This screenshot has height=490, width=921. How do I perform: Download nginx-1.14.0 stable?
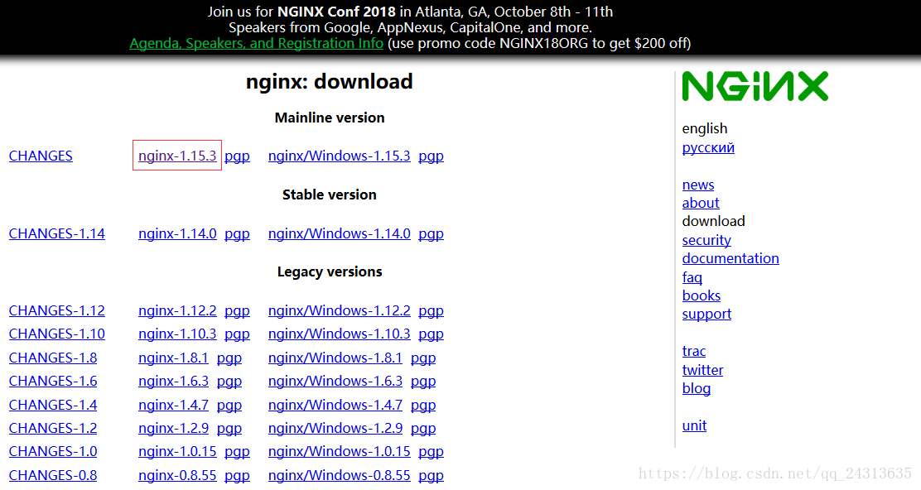coord(177,233)
